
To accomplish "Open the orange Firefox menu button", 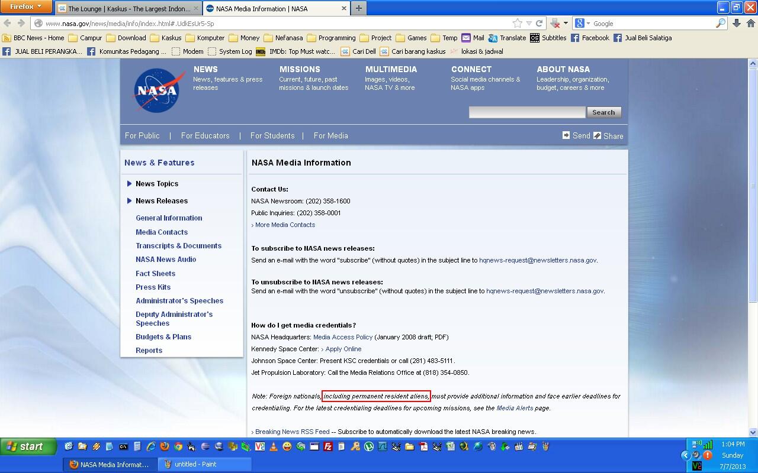I will [26, 7].
